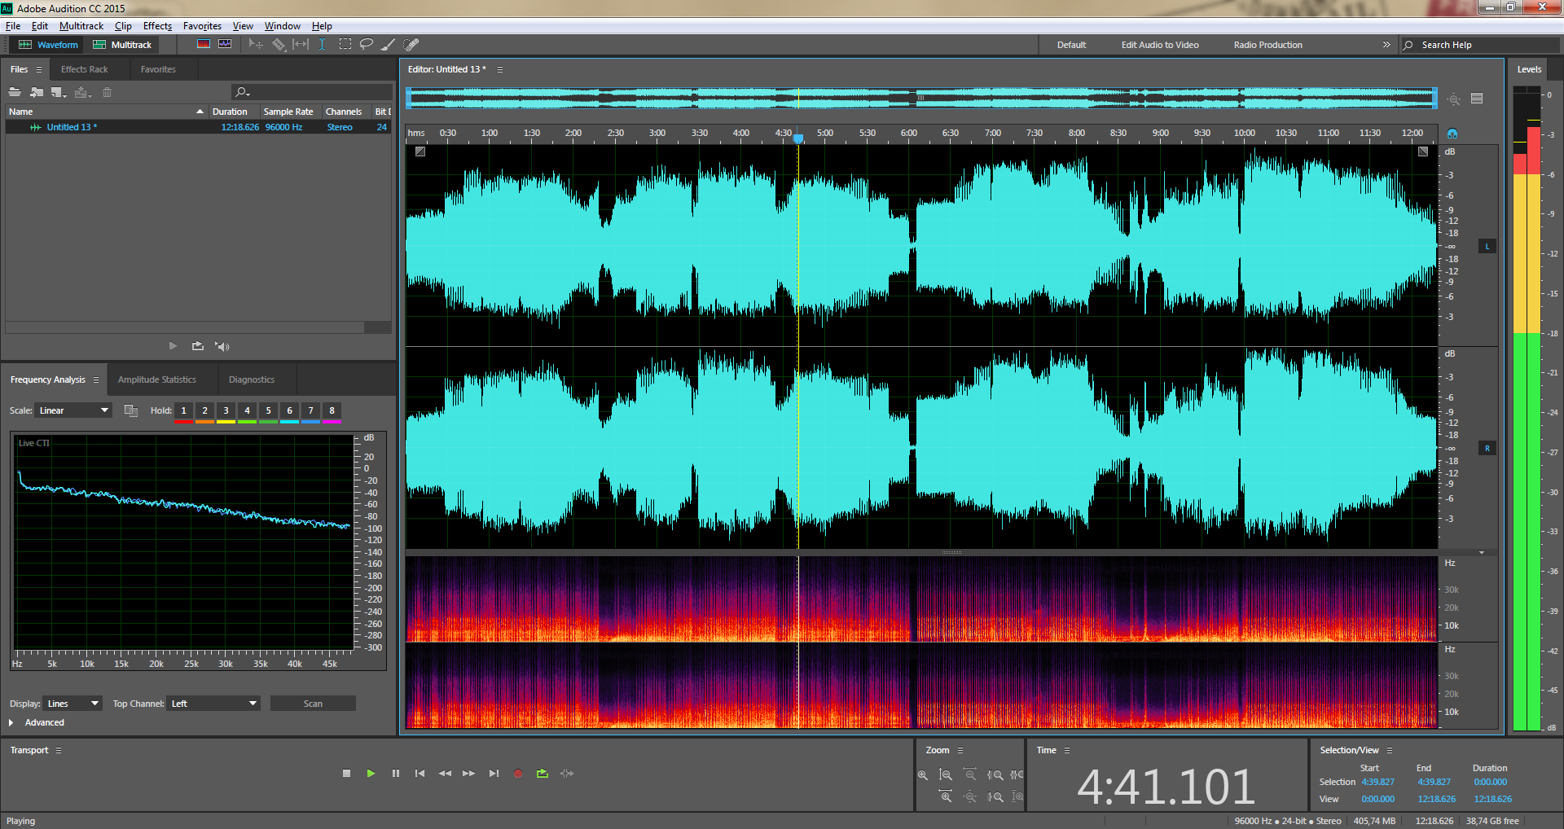Click the Zoom In Amplitude icon
This screenshot has width=1564, height=829.
click(x=923, y=775)
